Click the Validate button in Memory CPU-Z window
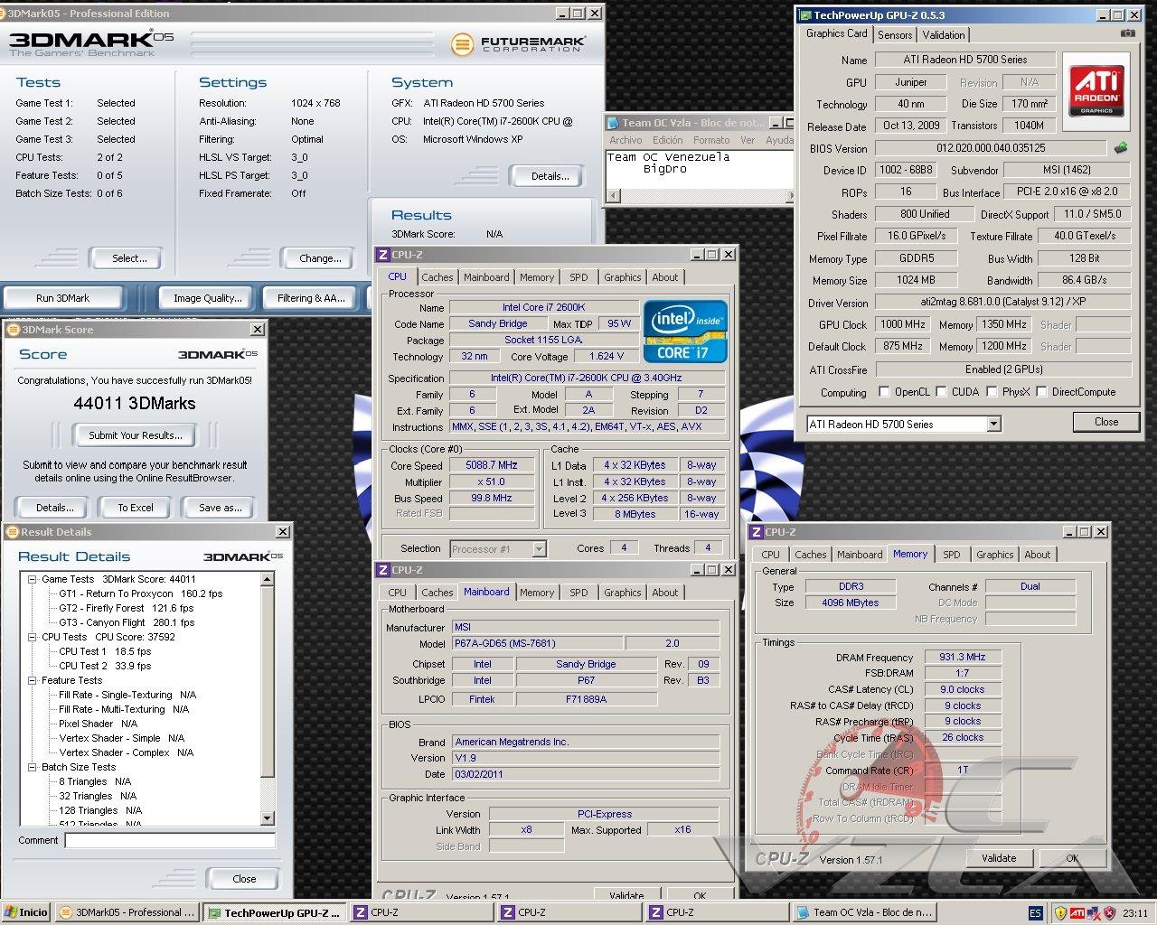This screenshot has width=1157, height=925. [x=999, y=858]
